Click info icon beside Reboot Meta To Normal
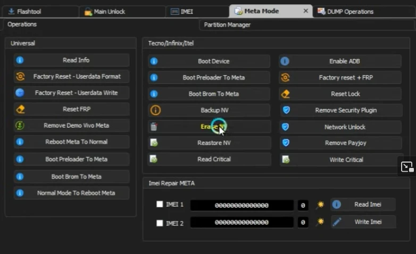416x254 pixels. tap(20, 142)
